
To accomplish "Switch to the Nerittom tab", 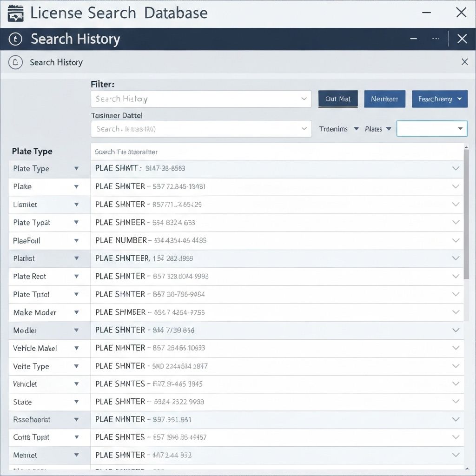I will click(x=384, y=99).
